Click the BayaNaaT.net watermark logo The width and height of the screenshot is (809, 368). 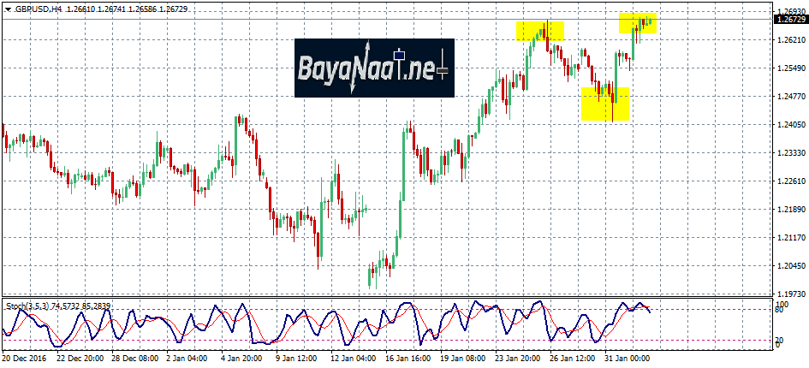point(375,68)
